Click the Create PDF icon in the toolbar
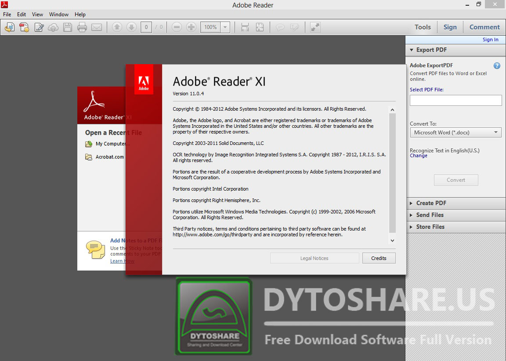Image resolution: width=506 pixels, height=361 pixels. point(24,27)
